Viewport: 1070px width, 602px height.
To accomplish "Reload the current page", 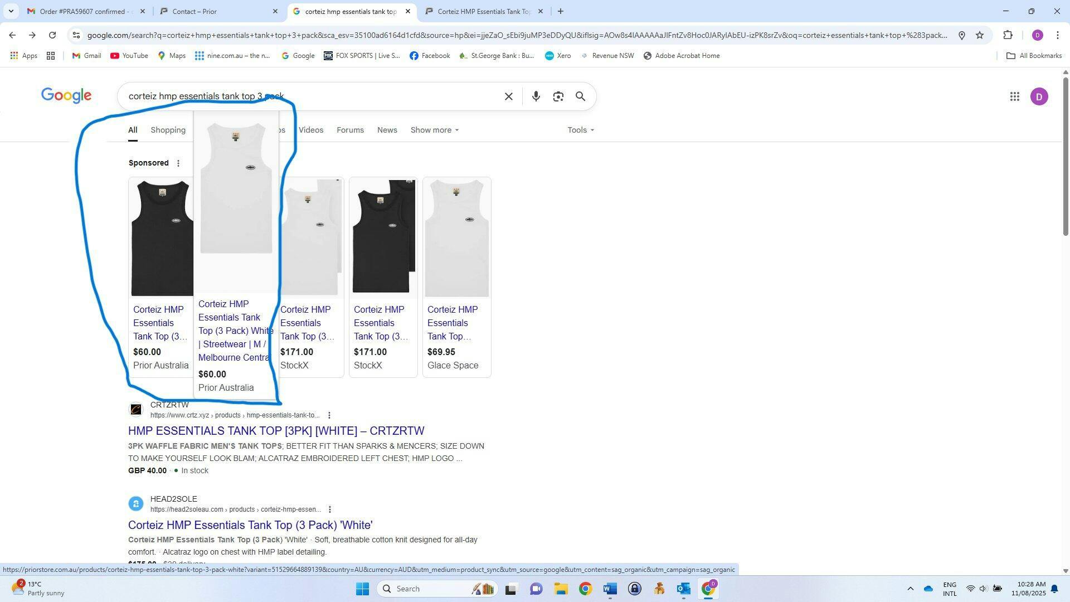I will [x=52, y=35].
